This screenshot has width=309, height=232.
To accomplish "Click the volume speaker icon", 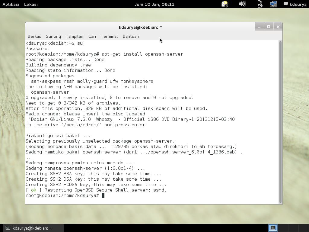I will (242, 4).
